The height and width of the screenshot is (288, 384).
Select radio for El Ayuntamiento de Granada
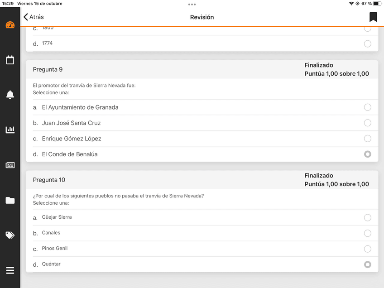pyautogui.click(x=368, y=107)
